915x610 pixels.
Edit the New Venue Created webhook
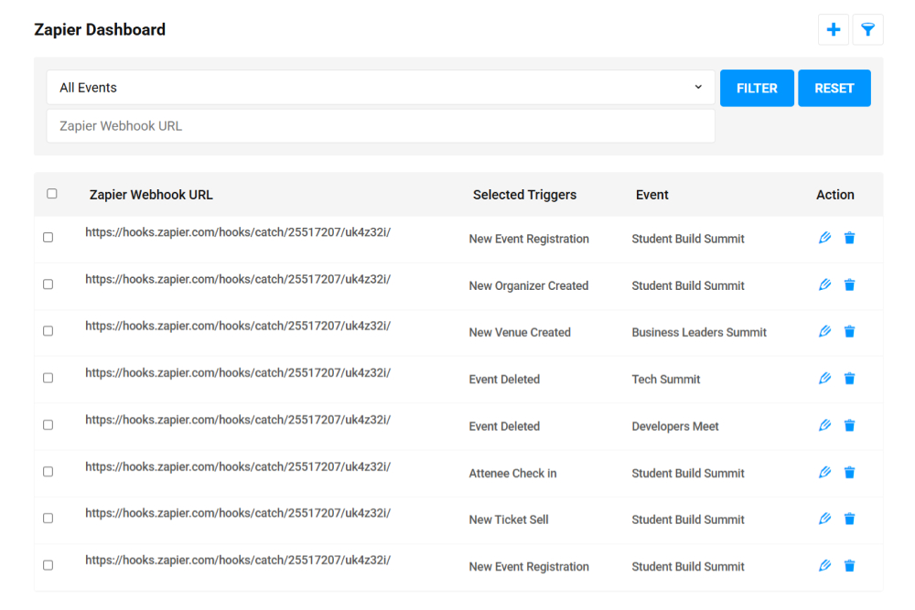point(824,331)
